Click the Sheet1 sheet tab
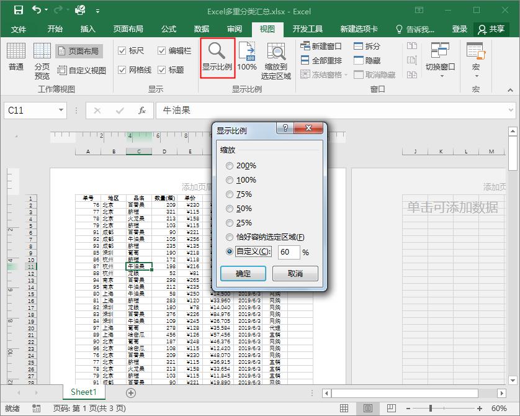520x416 pixels. (83, 392)
